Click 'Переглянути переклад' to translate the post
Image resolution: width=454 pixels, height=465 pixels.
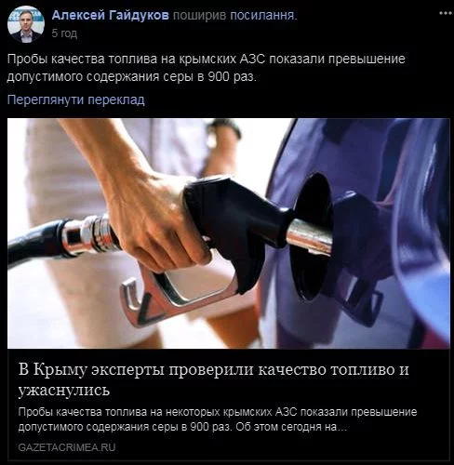[76, 100]
